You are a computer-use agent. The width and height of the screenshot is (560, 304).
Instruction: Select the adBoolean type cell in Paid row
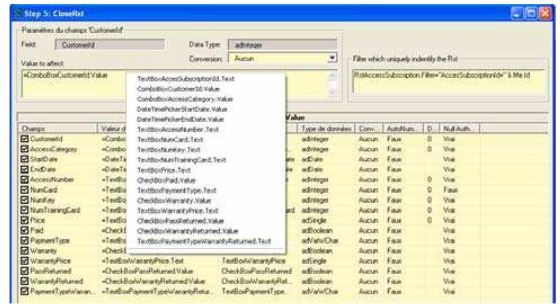[317, 230]
